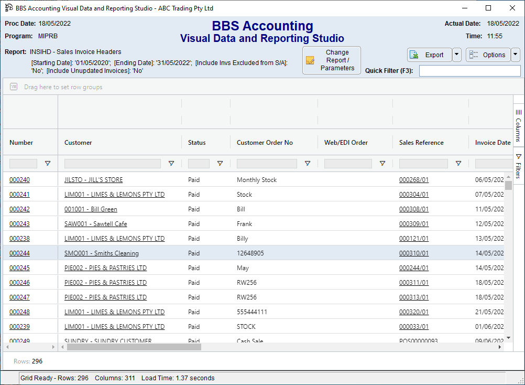Click the Change Report / Parameters button
Image resolution: width=525 pixels, height=385 pixels.
332,60
